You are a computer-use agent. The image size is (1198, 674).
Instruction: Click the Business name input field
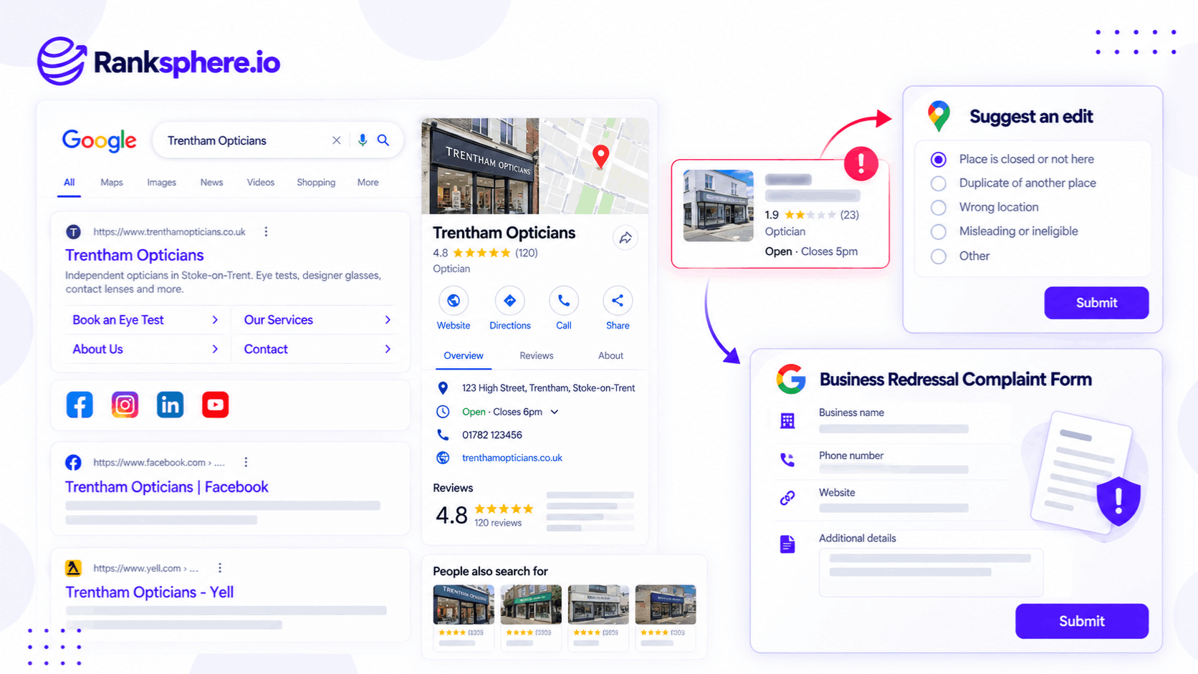coord(893,429)
